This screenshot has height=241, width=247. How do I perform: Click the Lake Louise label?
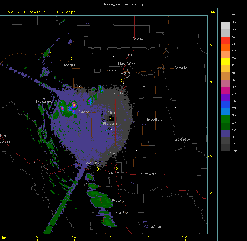(5, 139)
